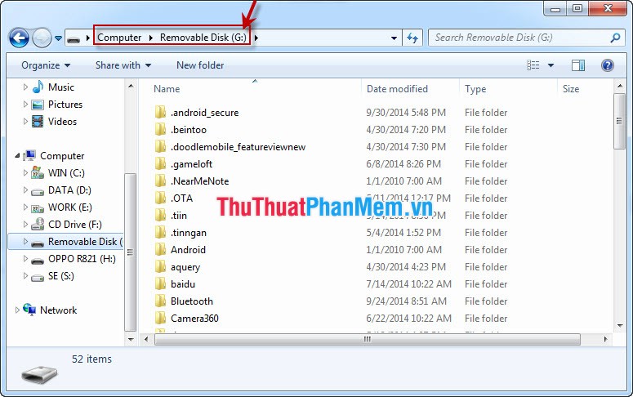The image size is (633, 397).
Task: Open WIN (C:) drive
Action: coord(66,173)
